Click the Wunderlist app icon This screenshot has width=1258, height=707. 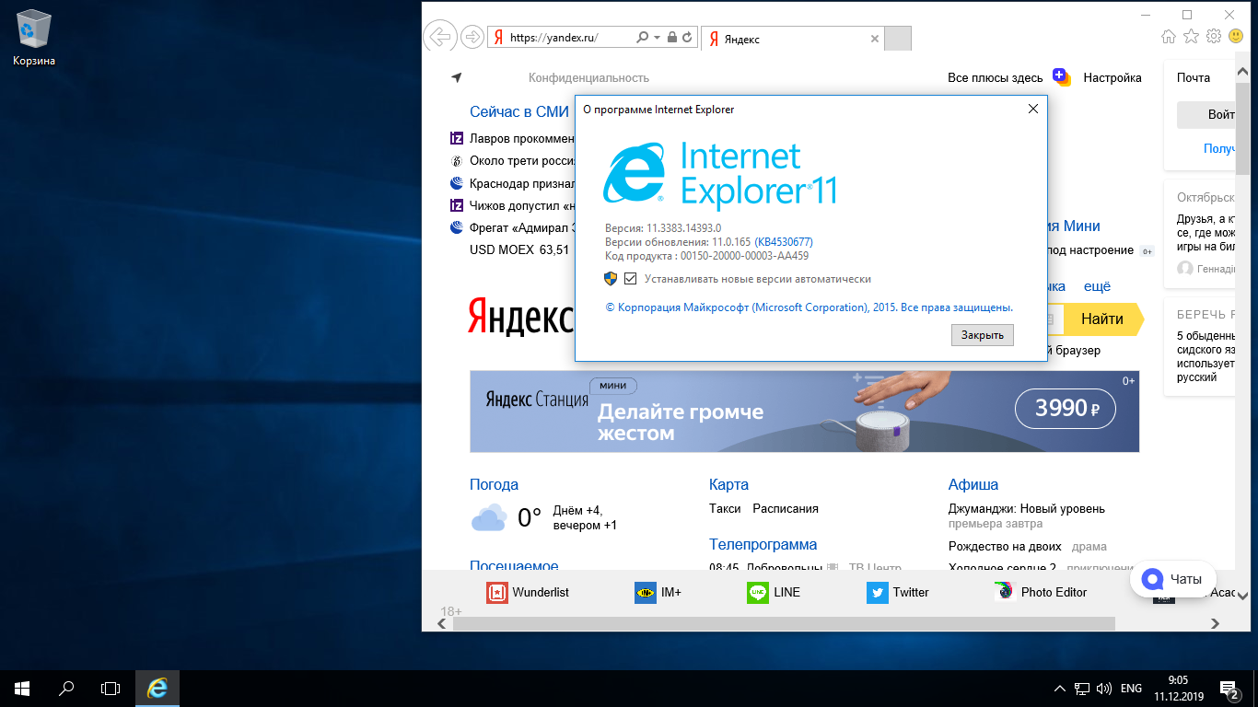pyautogui.click(x=497, y=593)
